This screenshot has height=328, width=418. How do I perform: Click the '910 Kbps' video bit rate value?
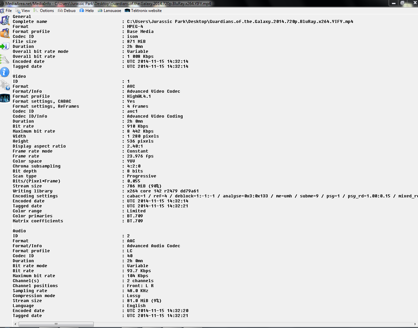[x=138, y=126]
